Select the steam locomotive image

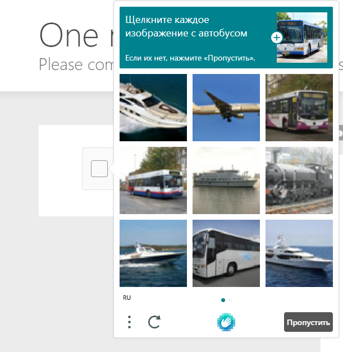[x=299, y=180]
